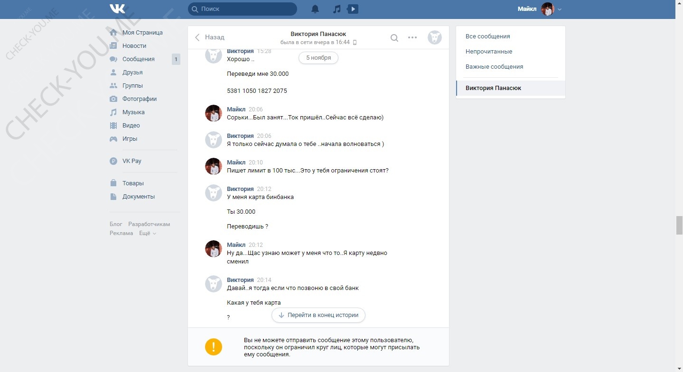Open Новости in the sidebar

134,46
